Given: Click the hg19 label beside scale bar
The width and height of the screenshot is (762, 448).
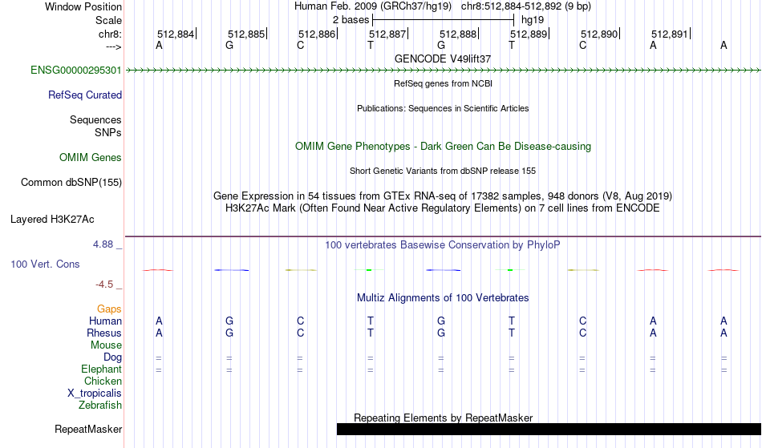Looking at the screenshot, I should click(x=533, y=20).
